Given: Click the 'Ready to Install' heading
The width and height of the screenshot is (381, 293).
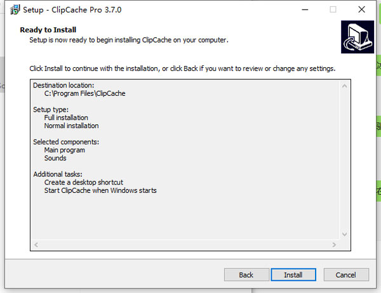Looking at the screenshot, I should [x=48, y=30].
